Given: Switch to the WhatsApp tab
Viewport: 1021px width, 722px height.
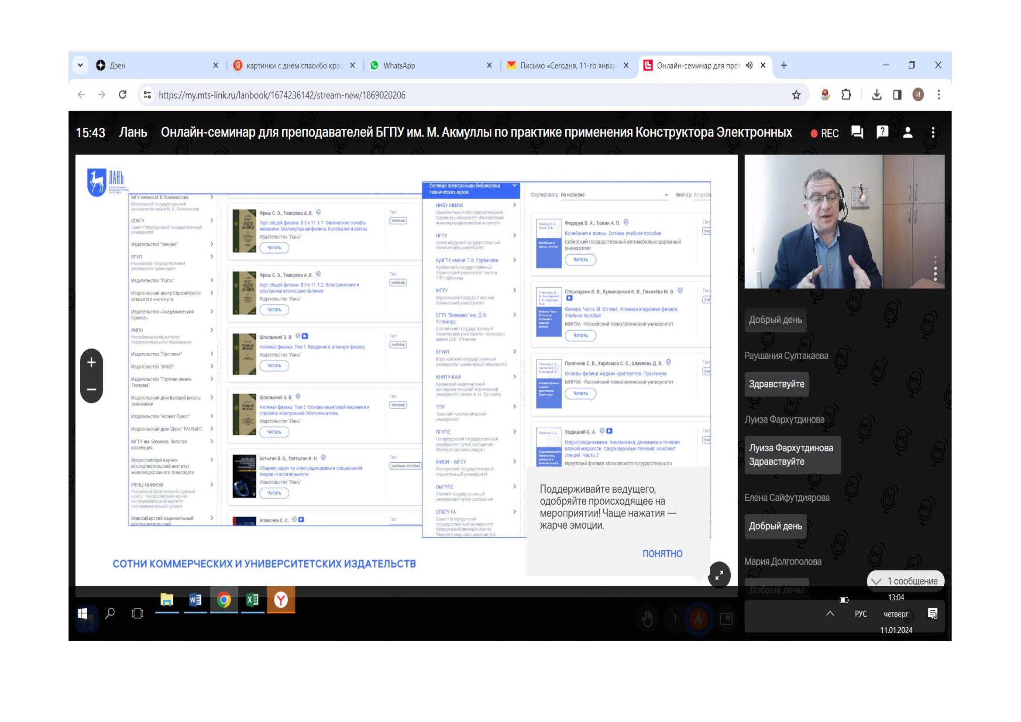Looking at the screenshot, I should coord(399,65).
